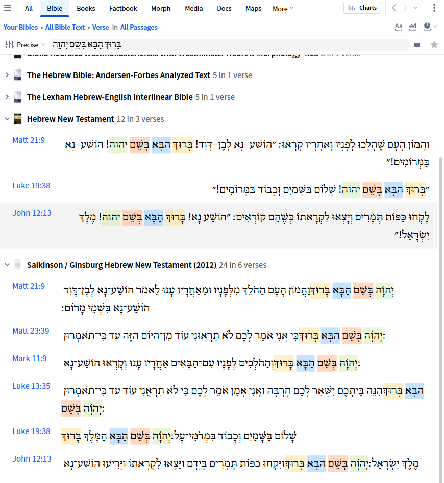Go back with the left arrow
Image resolution: width=444 pixels, height=483 pixels.
[394, 8]
